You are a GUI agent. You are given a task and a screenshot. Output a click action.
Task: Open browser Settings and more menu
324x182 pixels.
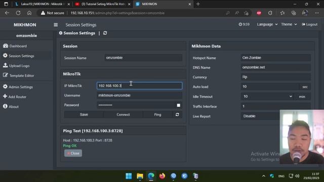(317, 13)
